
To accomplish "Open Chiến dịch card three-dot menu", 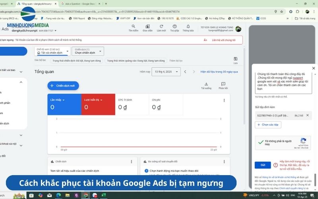I will tap(132, 162).
